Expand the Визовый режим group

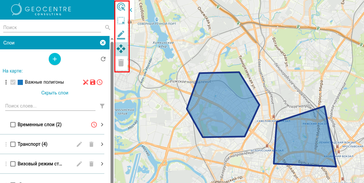pos(102,164)
